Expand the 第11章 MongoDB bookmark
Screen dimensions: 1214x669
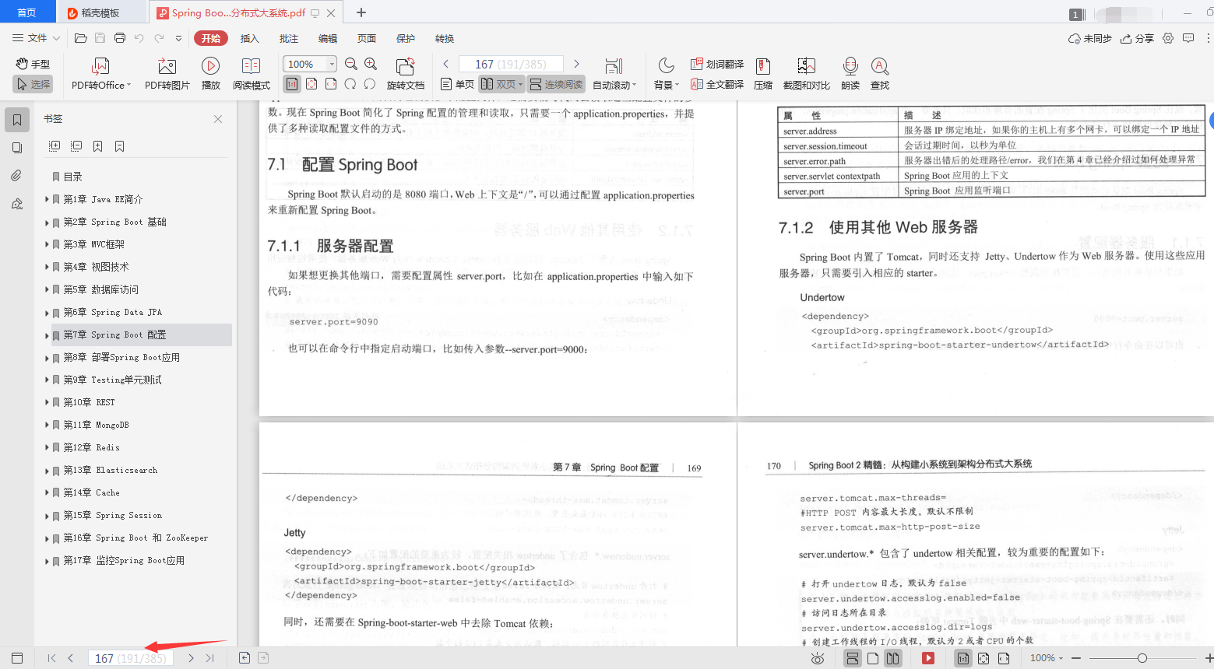tap(47, 426)
